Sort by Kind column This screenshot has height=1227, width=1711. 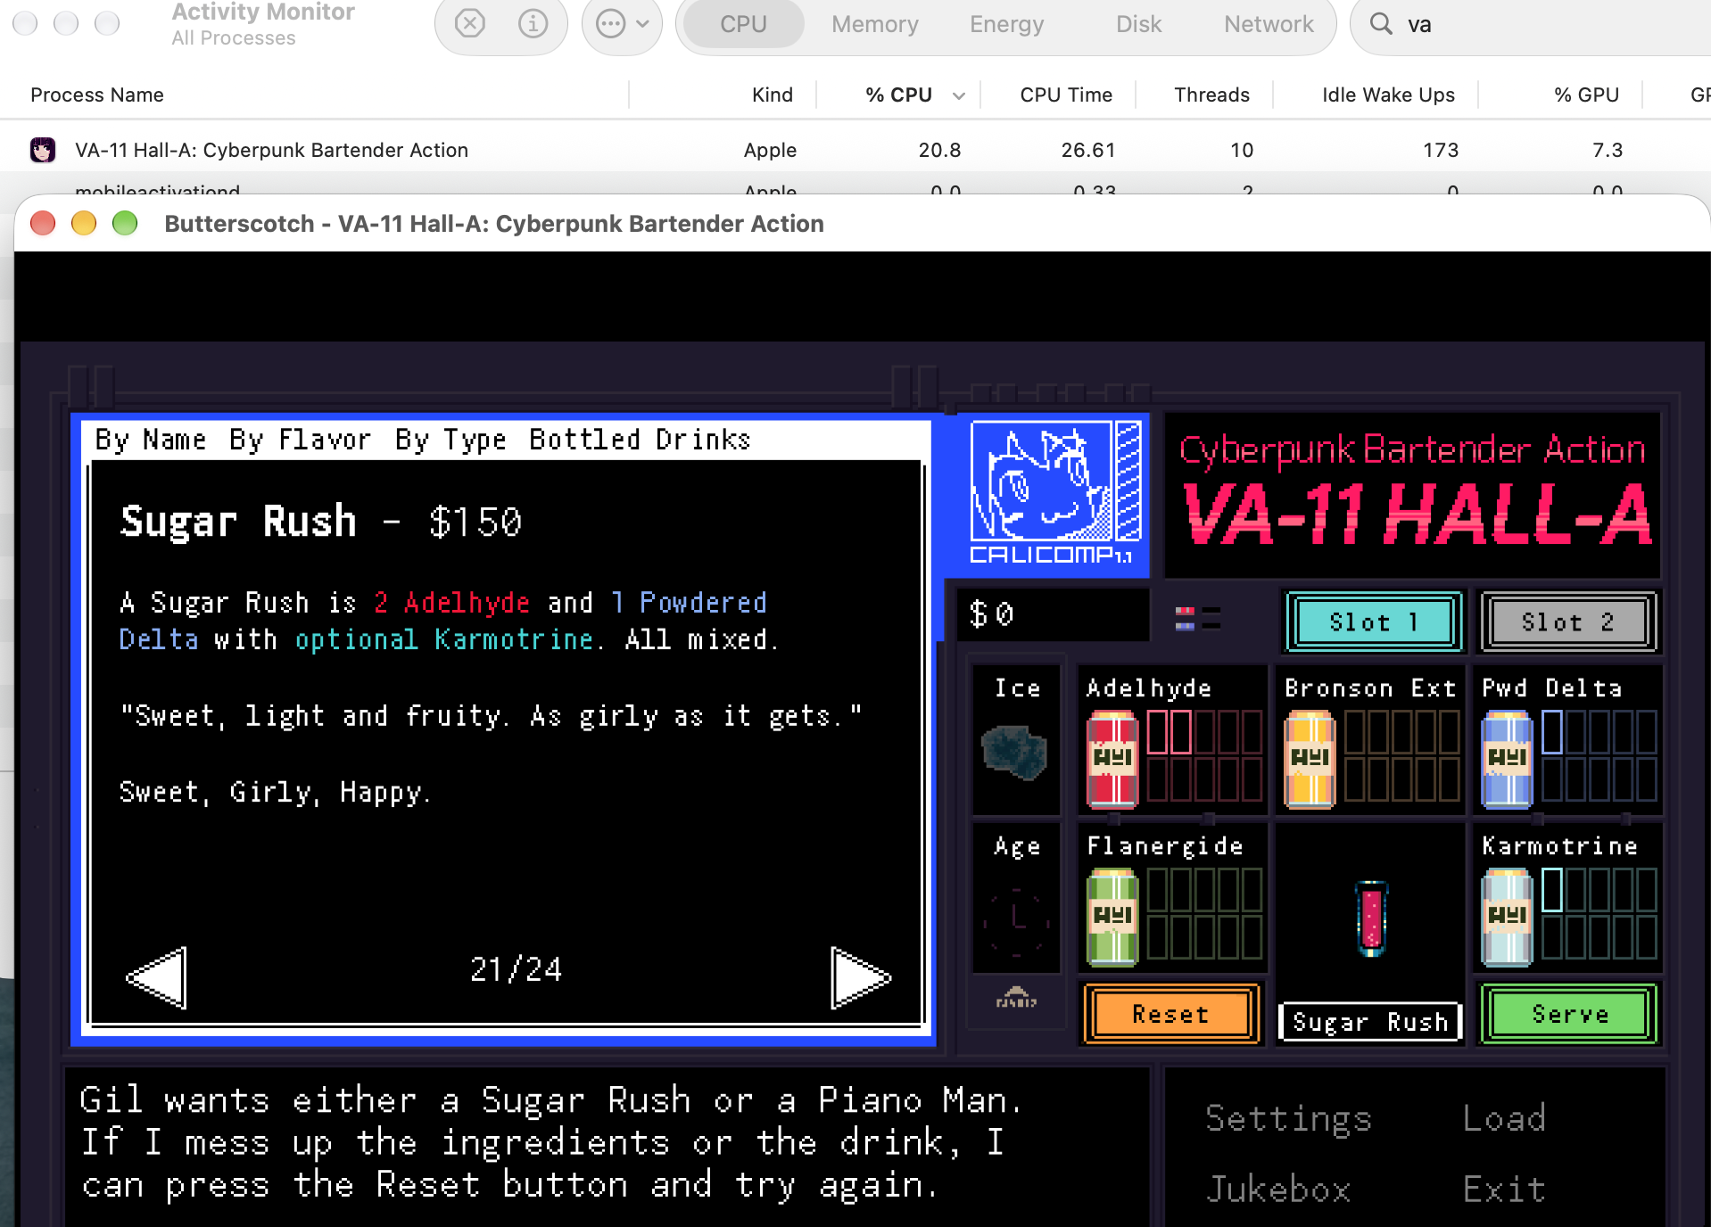[772, 95]
